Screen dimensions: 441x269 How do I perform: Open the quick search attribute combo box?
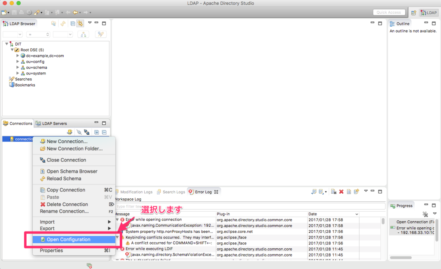[12, 34]
